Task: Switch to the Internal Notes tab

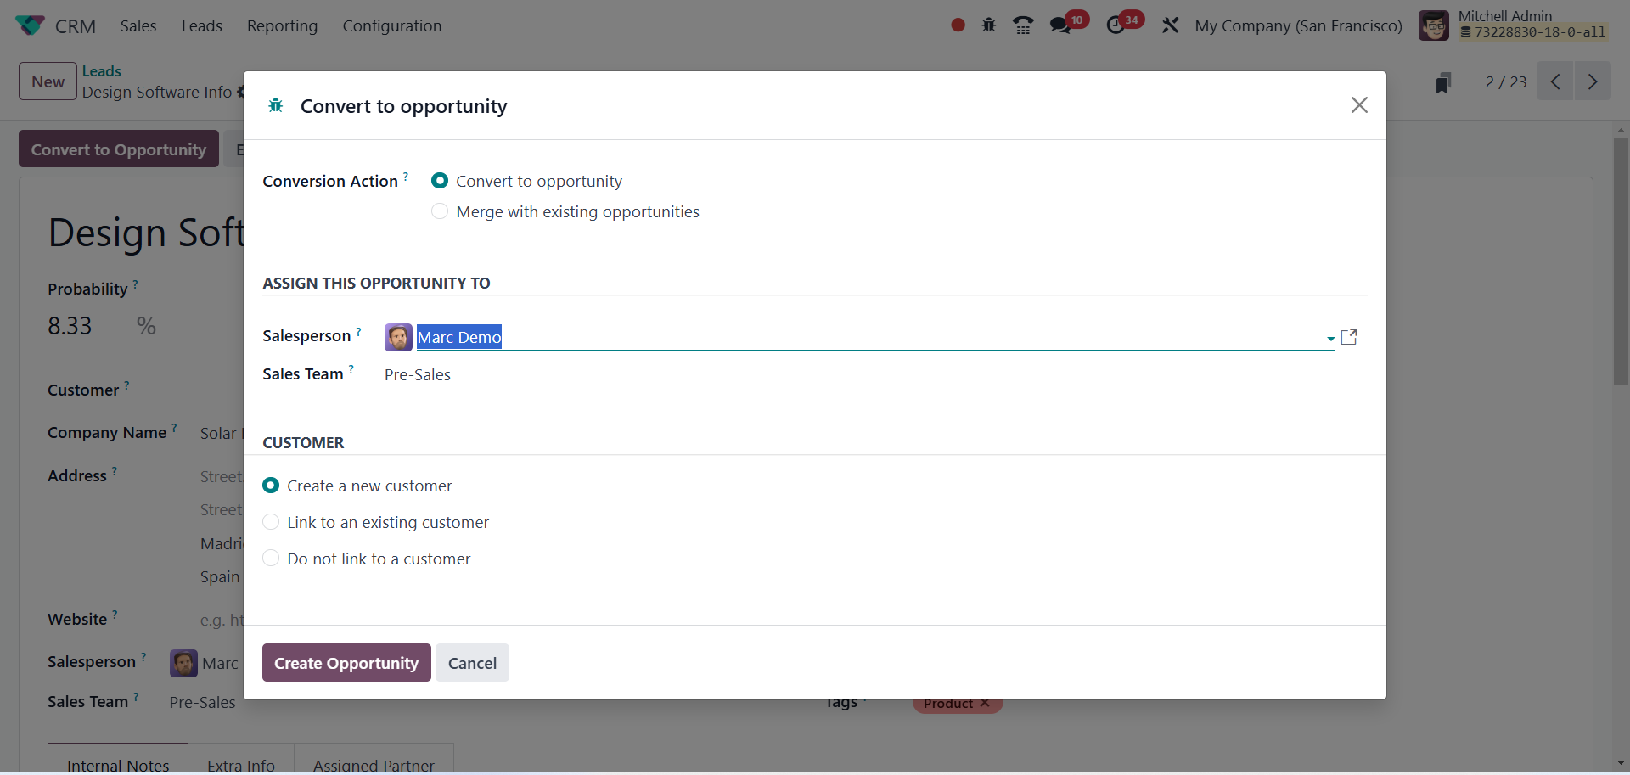Action: [118, 759]
